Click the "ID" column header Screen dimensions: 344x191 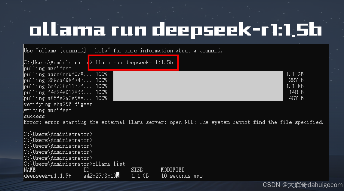tap(86, 170)
